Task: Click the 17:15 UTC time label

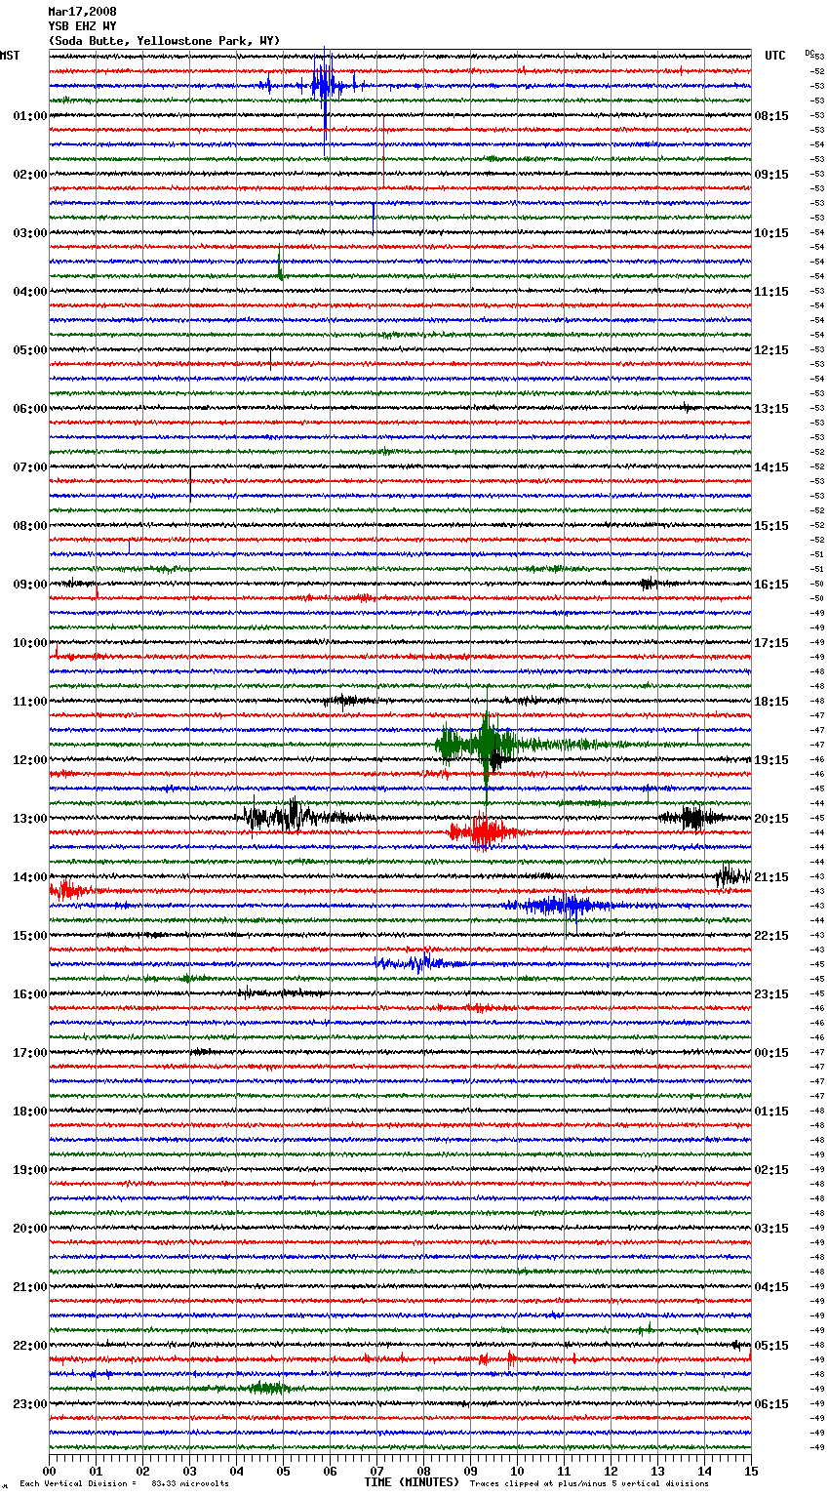Action: [x=771, y=643]
